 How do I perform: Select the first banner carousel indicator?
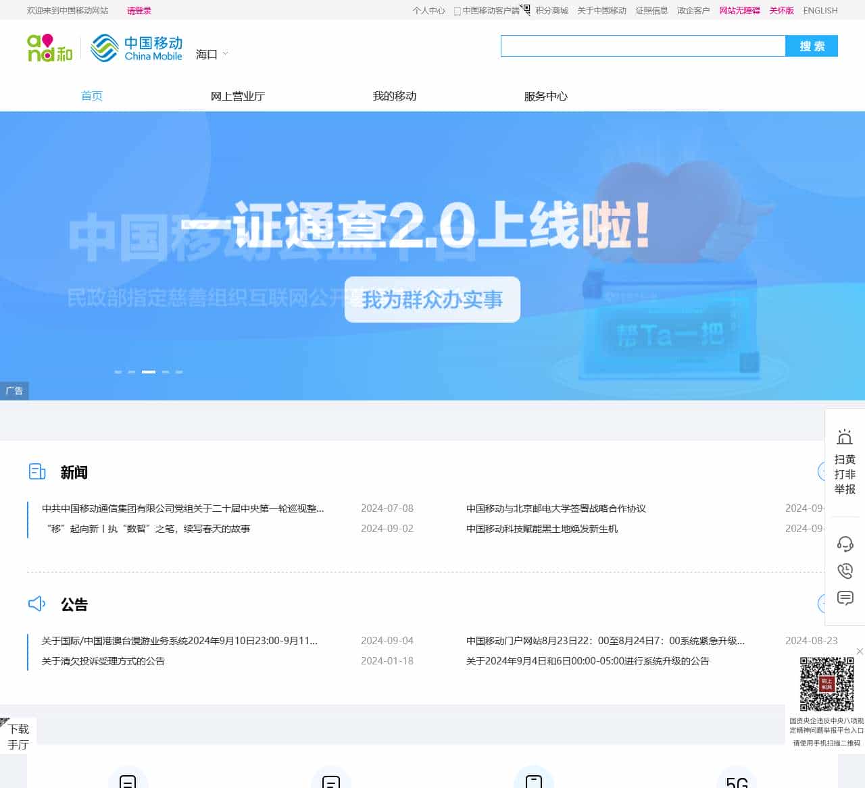pos(118,372)
